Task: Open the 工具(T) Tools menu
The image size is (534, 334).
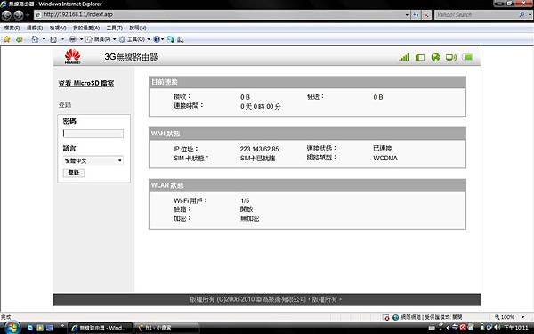Action: click(x=115, y=28)
